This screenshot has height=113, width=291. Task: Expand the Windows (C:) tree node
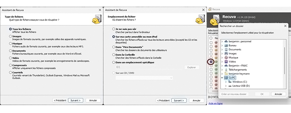(x=226, y=82)
